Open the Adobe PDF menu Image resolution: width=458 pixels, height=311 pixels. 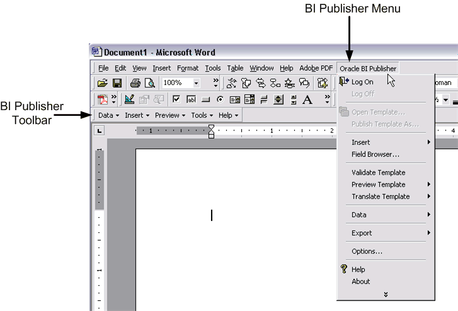pos(316,69)
